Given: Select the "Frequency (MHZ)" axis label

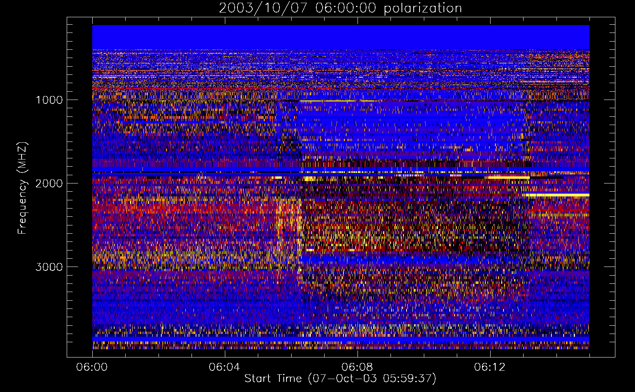Looking at the screenshot, I should pyautogui.click(x=22, y=188).
